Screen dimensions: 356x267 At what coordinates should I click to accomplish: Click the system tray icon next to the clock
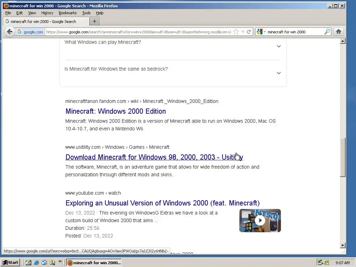[326, 263]
